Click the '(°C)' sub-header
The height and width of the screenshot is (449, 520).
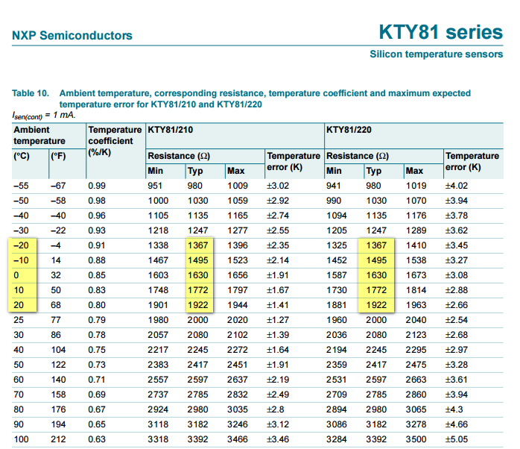tap(22, 156)
